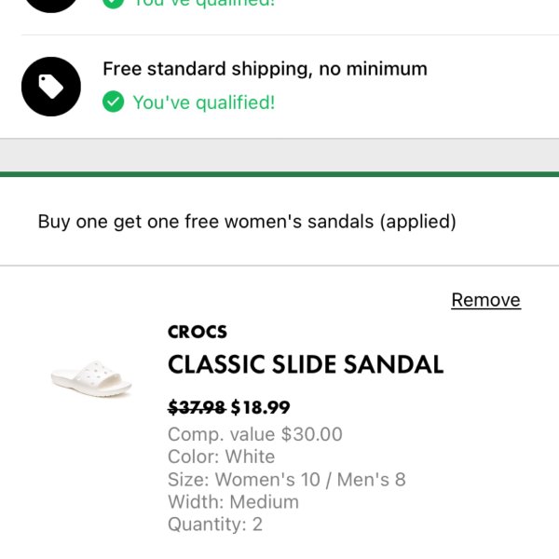
Task: Tap the Quantity: 2 line
Action: (215, 524)
